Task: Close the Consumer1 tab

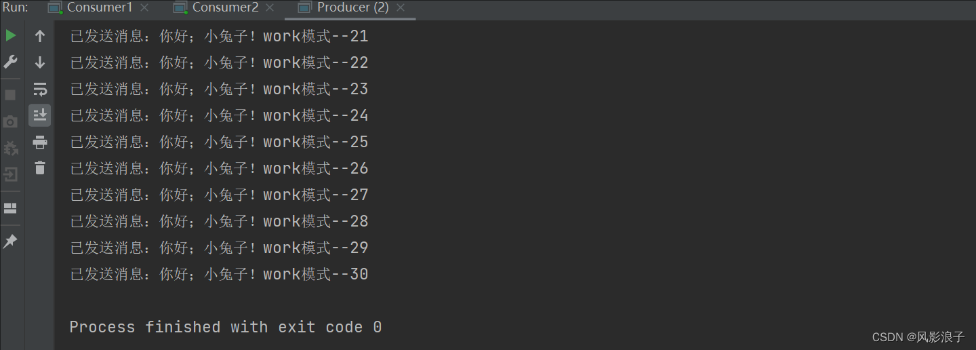Action: tap(144, 8)
